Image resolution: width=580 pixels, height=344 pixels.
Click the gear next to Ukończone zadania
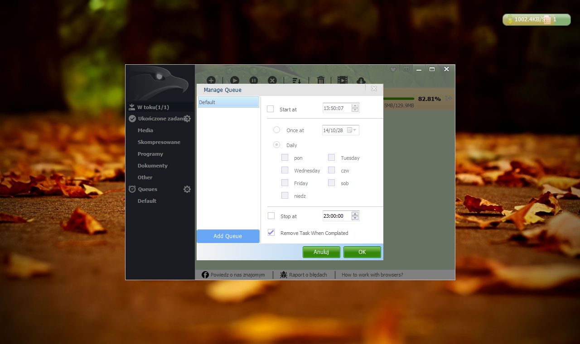click(x=187, y=119)
